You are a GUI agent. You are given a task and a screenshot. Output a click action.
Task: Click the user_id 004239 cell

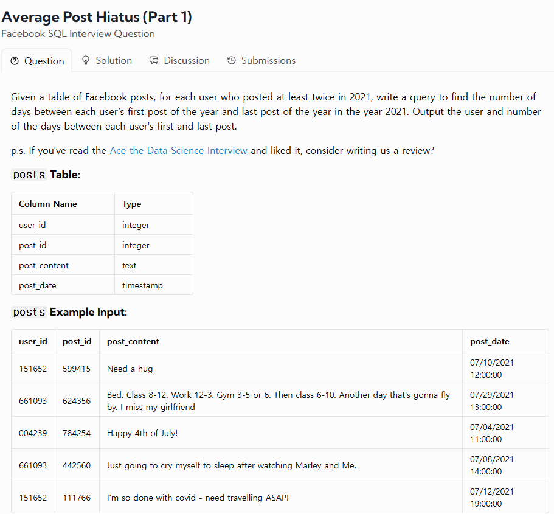tap(33, 432)
